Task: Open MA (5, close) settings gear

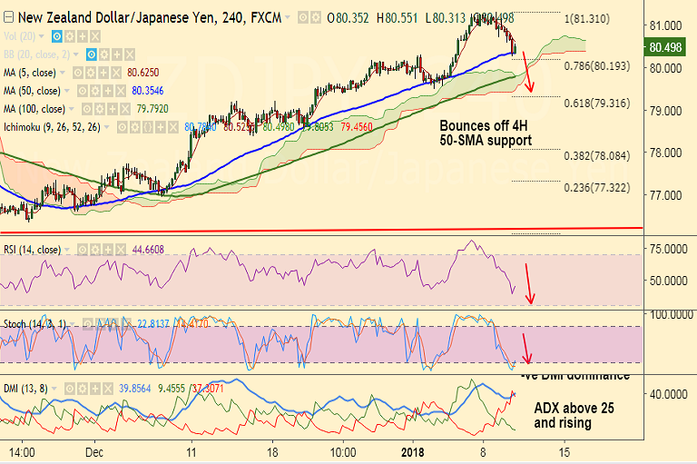Action: tap(91, 73)
